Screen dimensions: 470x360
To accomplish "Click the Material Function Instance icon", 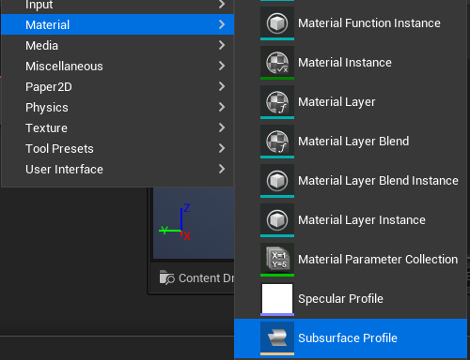I will (277, 23).
